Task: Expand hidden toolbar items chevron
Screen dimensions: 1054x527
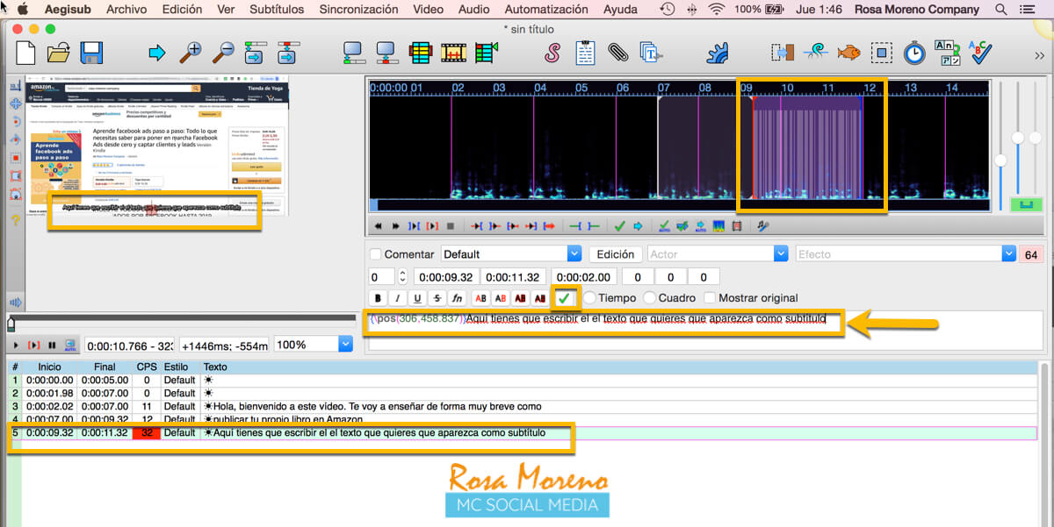Action: (x=1040, y=54)
